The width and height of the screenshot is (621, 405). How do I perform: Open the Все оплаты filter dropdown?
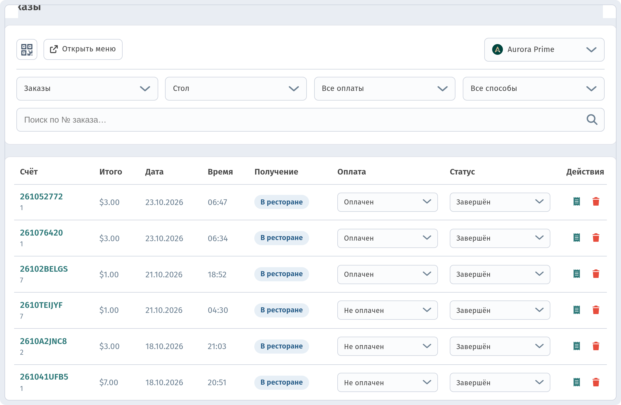click(x=385, y=89)
